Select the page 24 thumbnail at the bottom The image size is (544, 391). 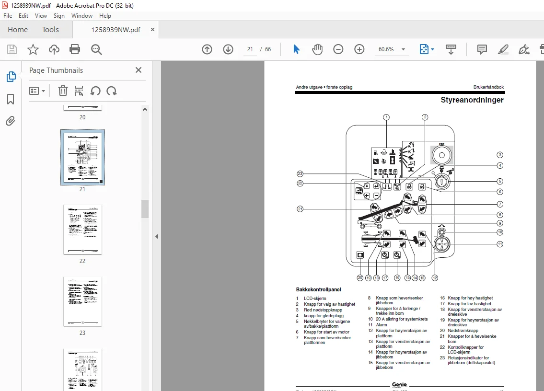[x=82, y=369]
